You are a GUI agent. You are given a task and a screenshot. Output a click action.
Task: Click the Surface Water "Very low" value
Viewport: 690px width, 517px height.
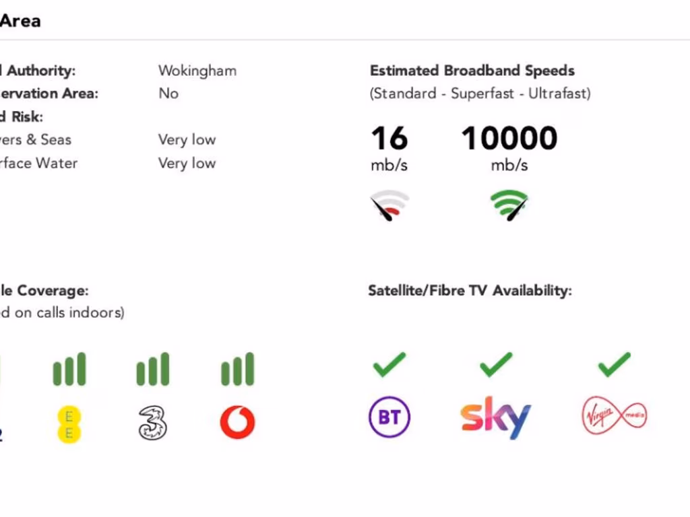coord(187,163)
